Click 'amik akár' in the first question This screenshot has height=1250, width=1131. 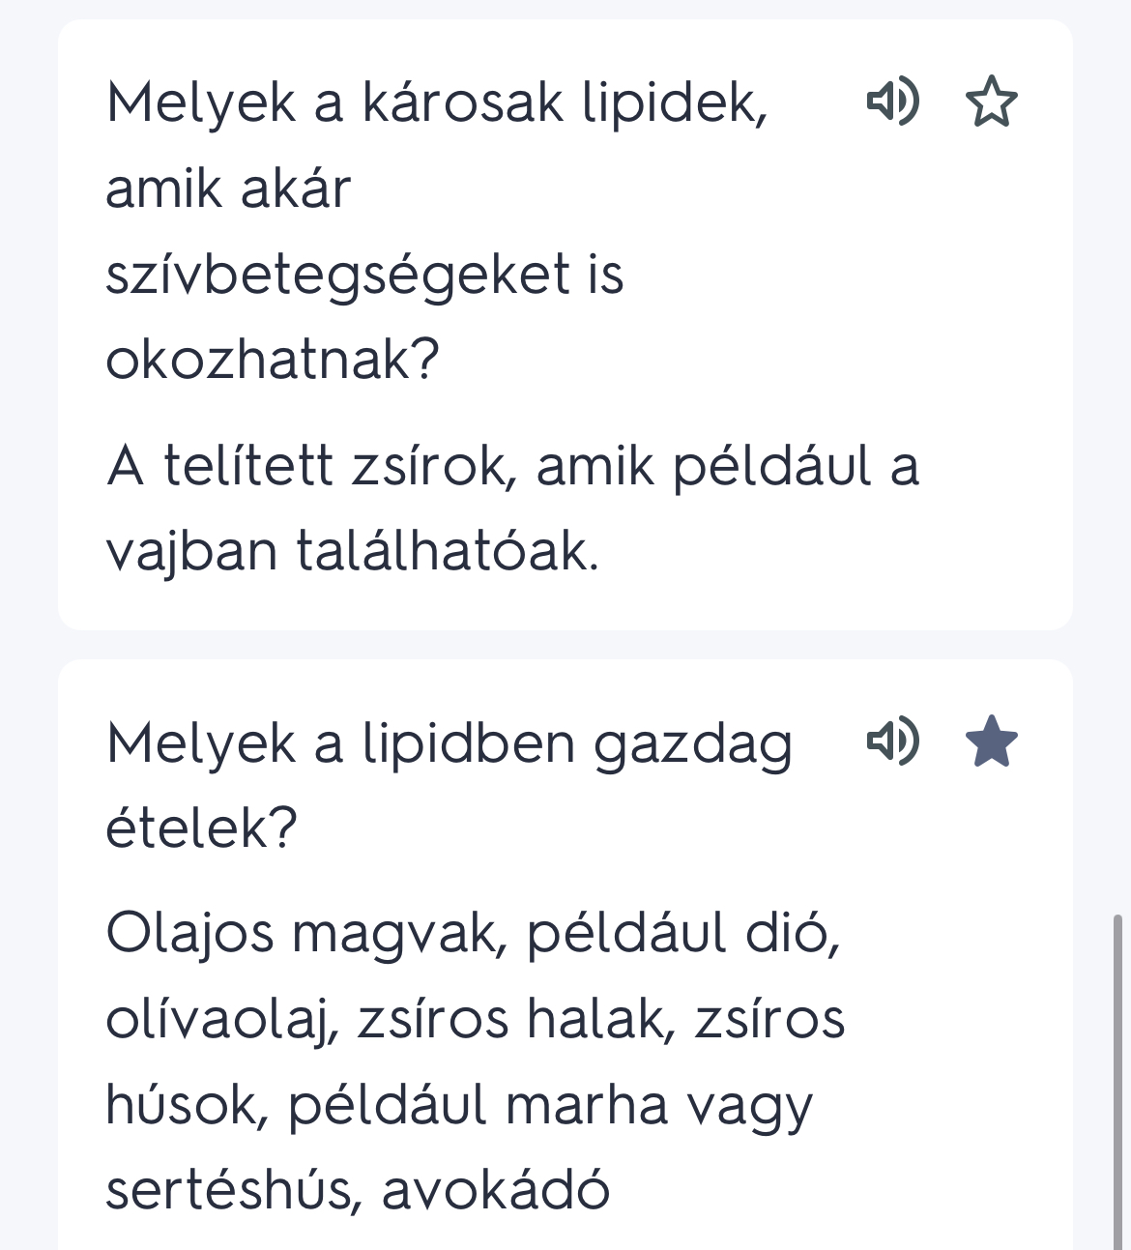(x=227, y=189)
